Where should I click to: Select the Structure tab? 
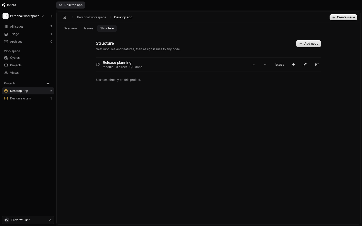pos(107,28)
